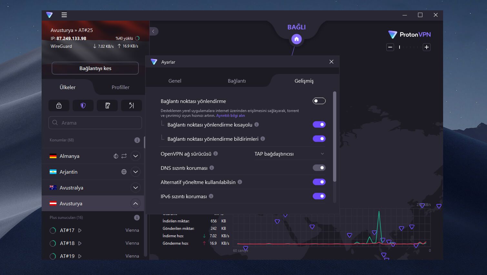Toggle the Port Forwarding arrow icon
This screenshot has height=275, width=487.
[131, 106]
